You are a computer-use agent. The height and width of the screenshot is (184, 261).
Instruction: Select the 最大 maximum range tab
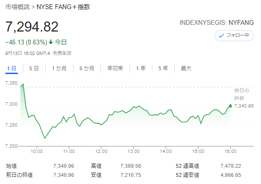tap(186, 68)
